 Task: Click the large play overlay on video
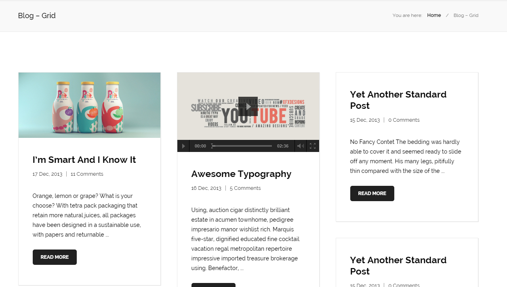248,106
